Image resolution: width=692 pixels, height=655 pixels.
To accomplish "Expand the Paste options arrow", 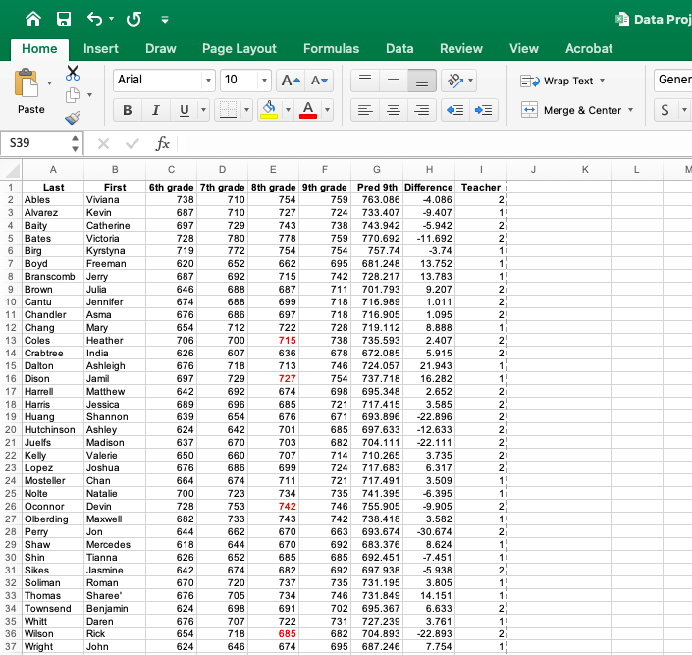I will click(49, 83).
